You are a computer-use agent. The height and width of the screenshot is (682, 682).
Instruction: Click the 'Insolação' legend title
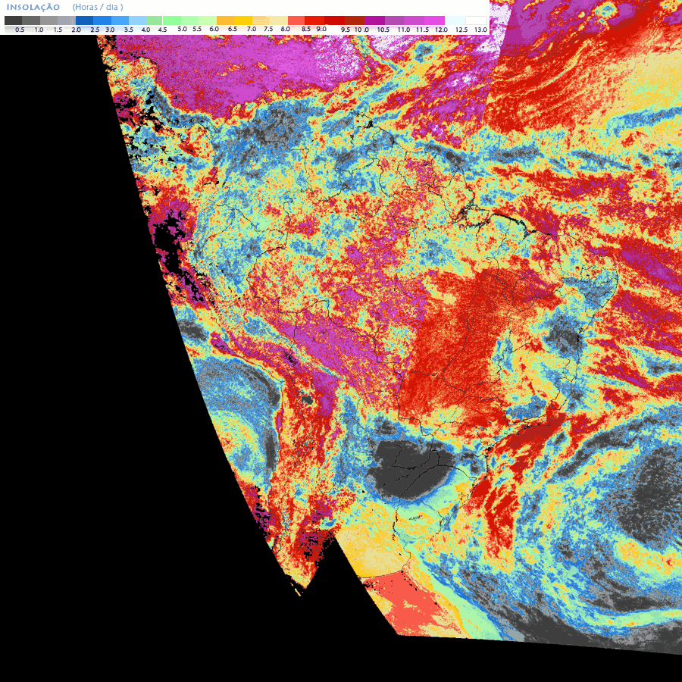(33, 7)
